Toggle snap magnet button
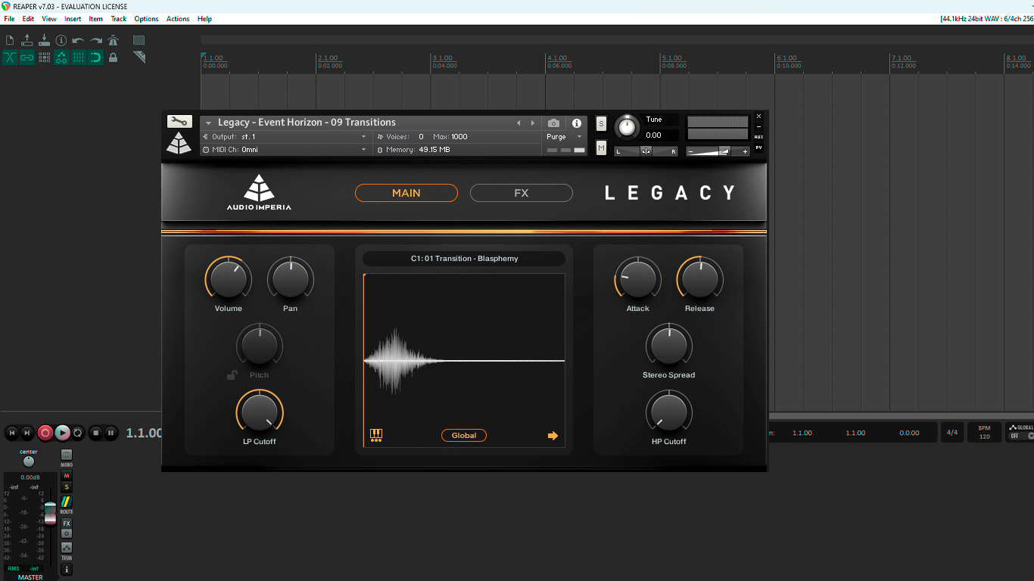 pyautogui.click(x=96, y=57)
